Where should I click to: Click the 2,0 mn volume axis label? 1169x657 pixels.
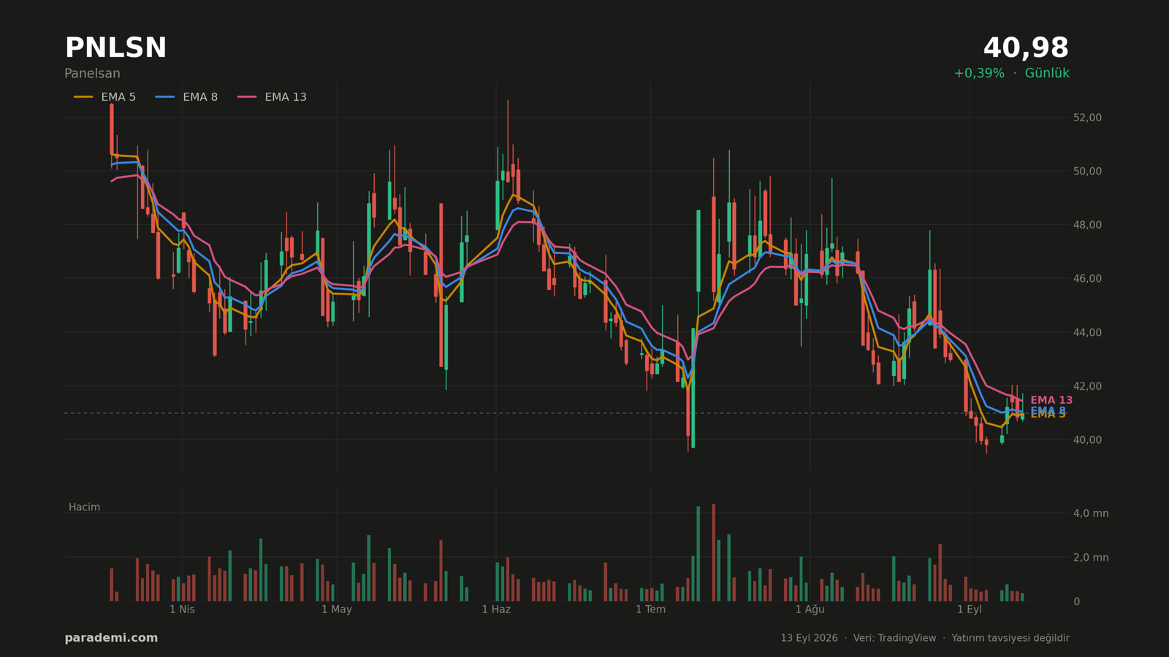click(1091, 558)
